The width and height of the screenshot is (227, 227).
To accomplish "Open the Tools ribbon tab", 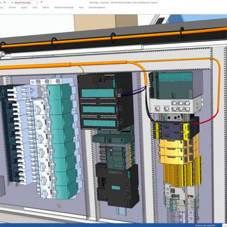I will [x=35, y=8].
